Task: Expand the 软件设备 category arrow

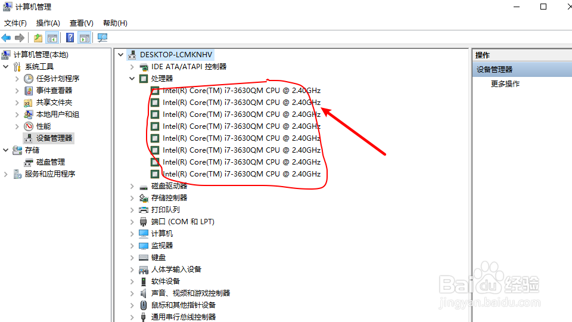Action: (x=132, y=281)
